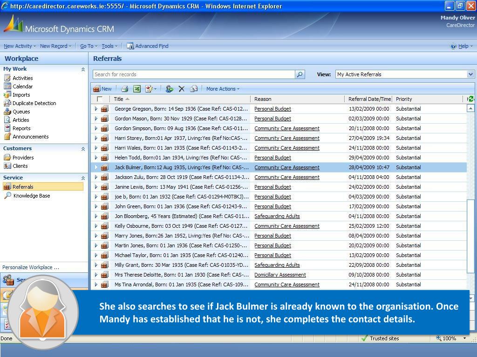Click the briefcase icon on Jack Bulmer row

coord(105,167)
